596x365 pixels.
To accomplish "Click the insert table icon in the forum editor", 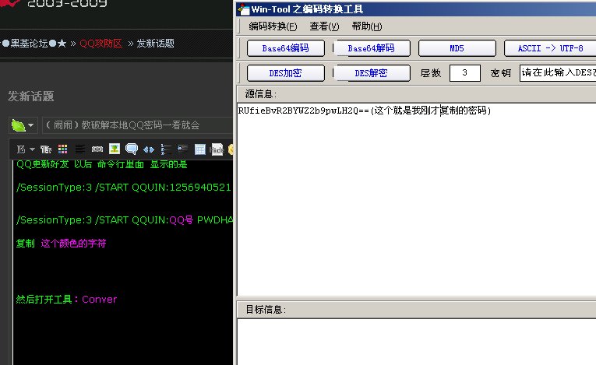I will [200, 149].
